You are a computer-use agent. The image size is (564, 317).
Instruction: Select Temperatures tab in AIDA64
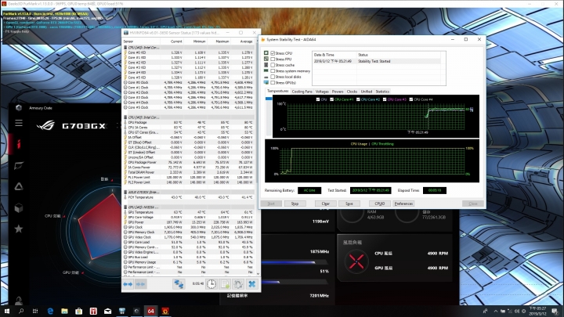(x=277, y=92)
